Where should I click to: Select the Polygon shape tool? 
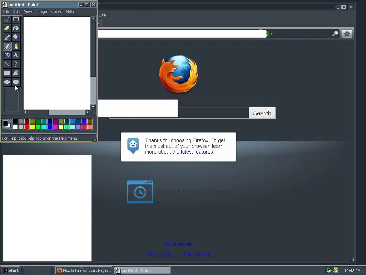point(16,73)
